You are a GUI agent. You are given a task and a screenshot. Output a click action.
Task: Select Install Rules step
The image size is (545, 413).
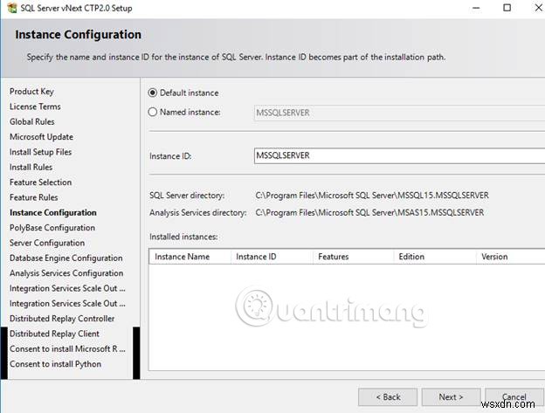pos(31,167)
